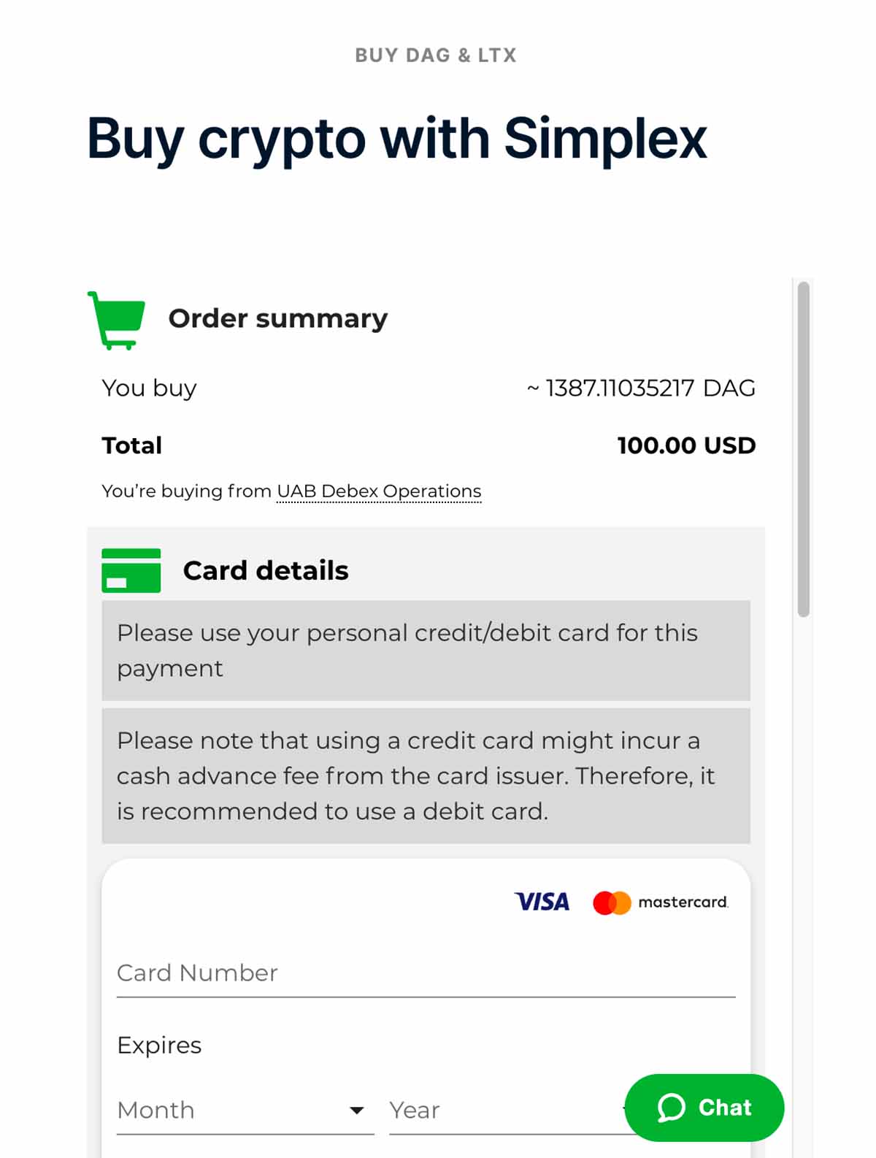Click the 1387.11035217 DAG amount
The height and width of the screenshot is (1158, 876).
point(641,388)
